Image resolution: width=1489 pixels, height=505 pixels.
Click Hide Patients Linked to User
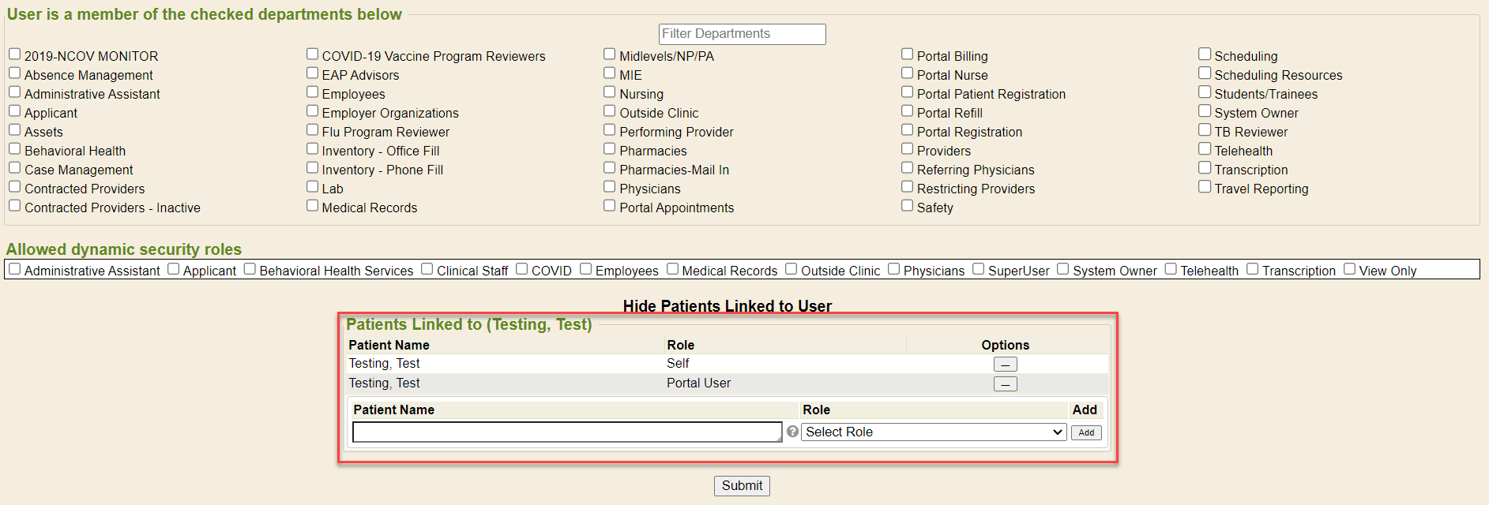coord(727,306)
